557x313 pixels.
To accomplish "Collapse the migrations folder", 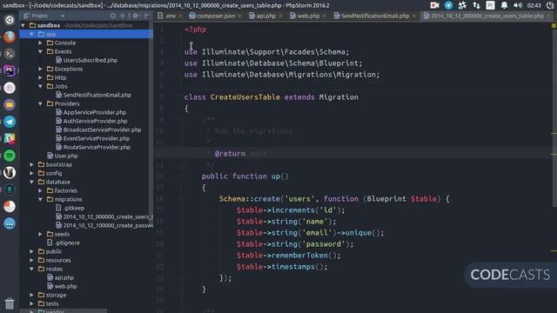I will [x=41, y=199].
